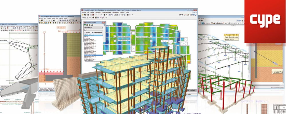286x114 pixels.
Task: Open the Terreno menu in Muros en ménsula window
Action: point(49,18)
